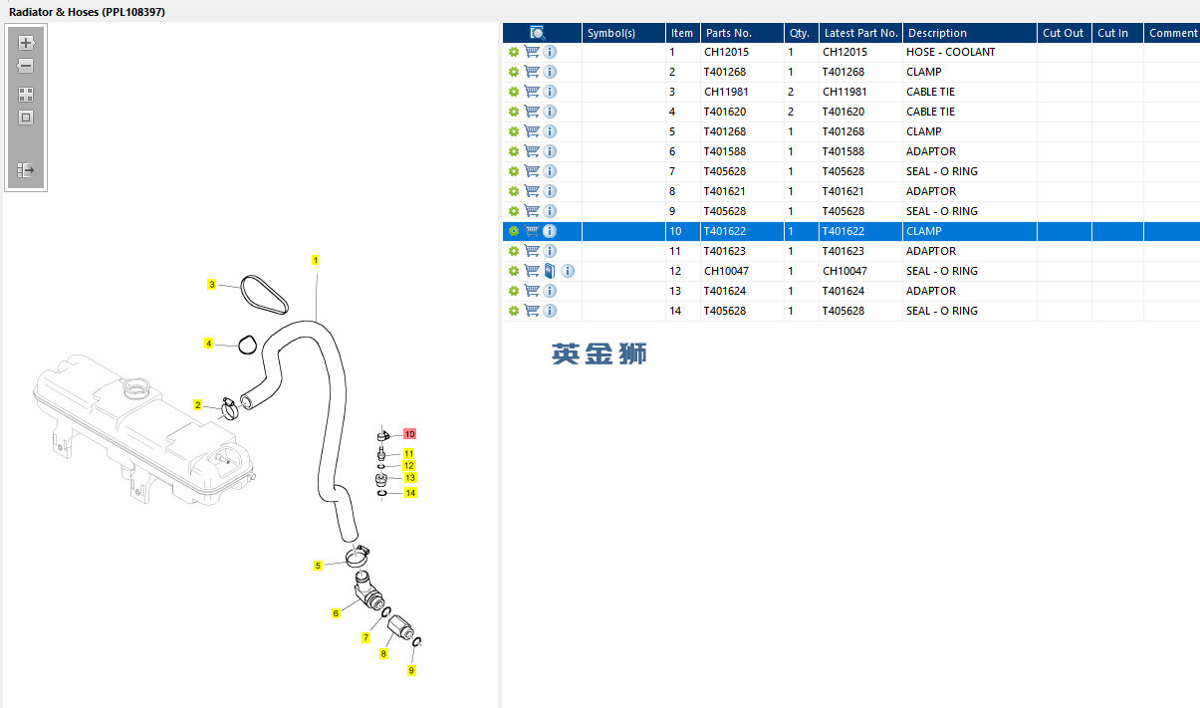
Task: Click the list-with-arrow export button
Action: [x=26, y=170]
